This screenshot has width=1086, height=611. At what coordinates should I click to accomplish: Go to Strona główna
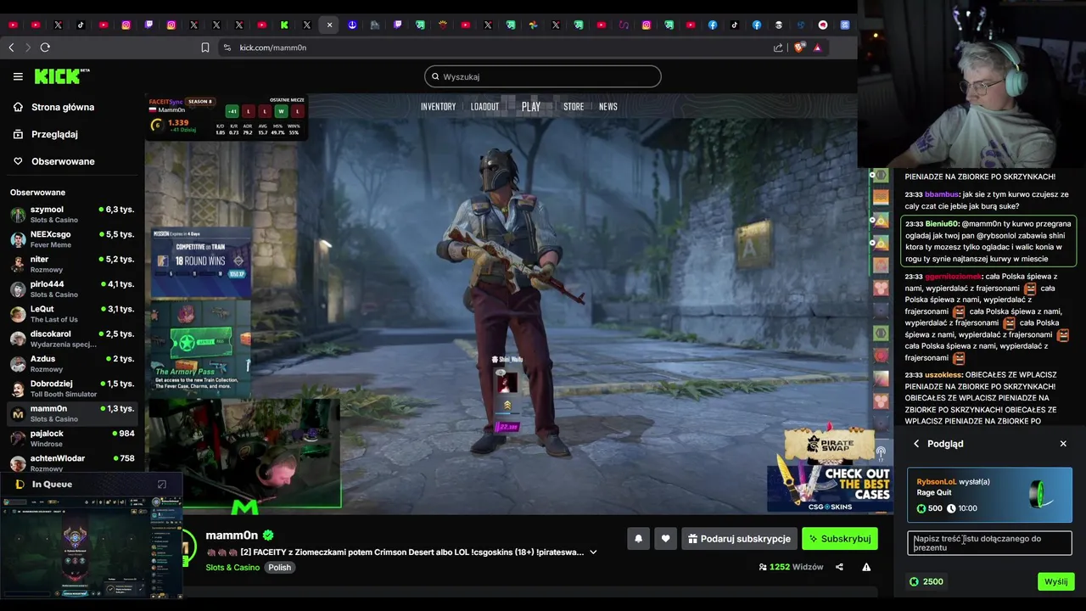[62, 107]
